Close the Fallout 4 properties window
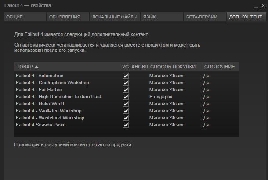The image size is (268, 180). 263,6
